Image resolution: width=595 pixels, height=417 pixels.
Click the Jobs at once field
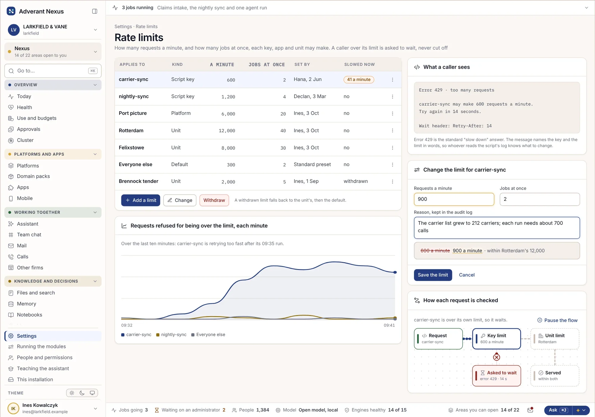(x=539, y=199)
